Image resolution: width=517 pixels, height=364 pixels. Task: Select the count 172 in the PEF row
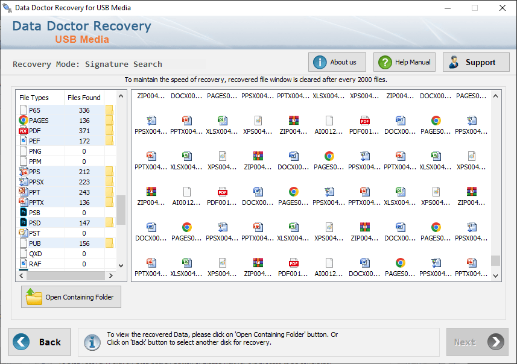84,141
